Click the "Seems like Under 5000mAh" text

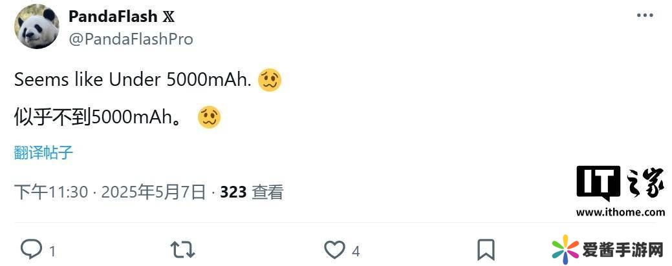click(132, 80)
